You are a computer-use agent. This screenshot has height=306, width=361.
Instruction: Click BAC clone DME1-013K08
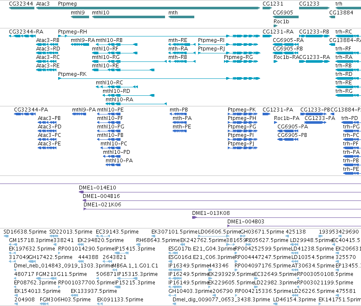pos(211,213)
